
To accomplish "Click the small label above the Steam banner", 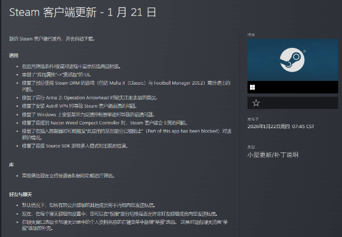I will click(x=251, y=35).
